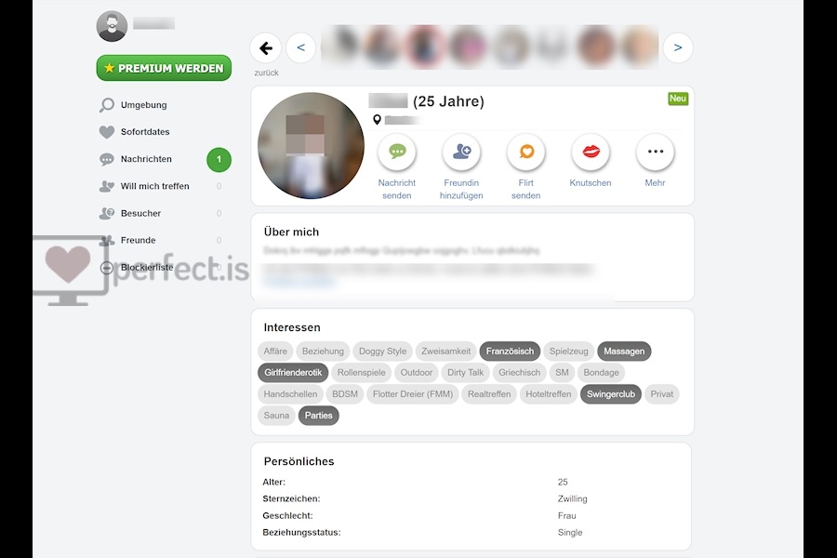Image resolution: width=837 pixels, height=558 pixels.
Task: Open the Mehr three-dots menu
Action: click(655, 153)
